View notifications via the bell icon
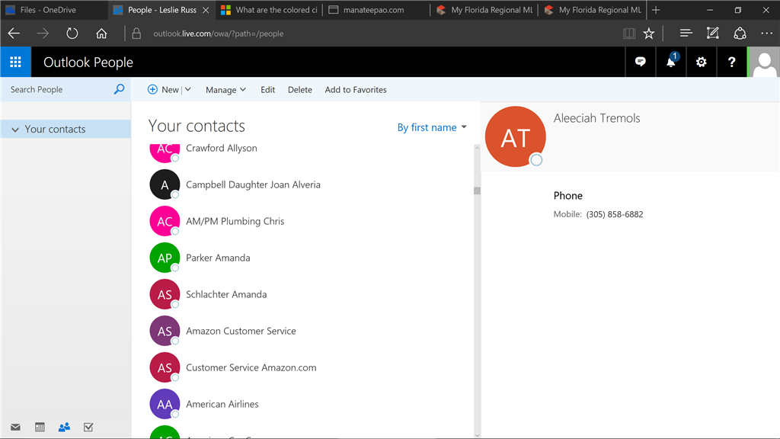 click(670, 62)
